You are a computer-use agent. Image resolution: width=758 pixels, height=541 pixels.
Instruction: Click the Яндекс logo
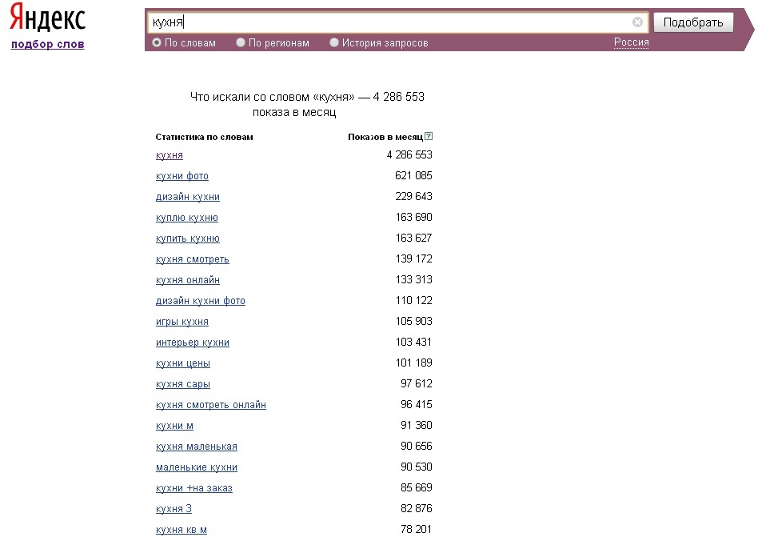tap(47, 18)
